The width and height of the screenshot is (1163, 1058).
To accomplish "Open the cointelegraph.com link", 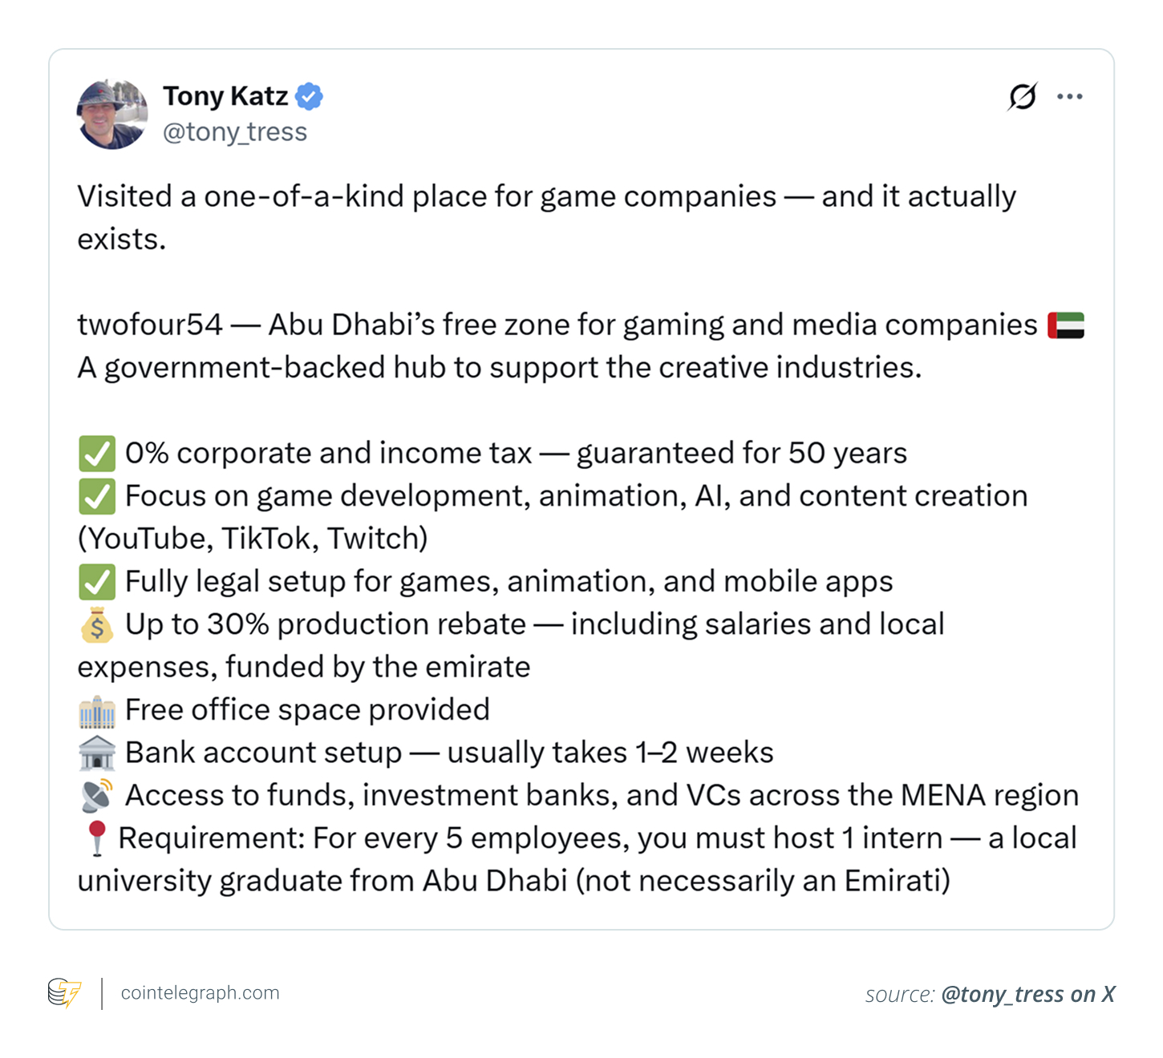I will [199, 994].
